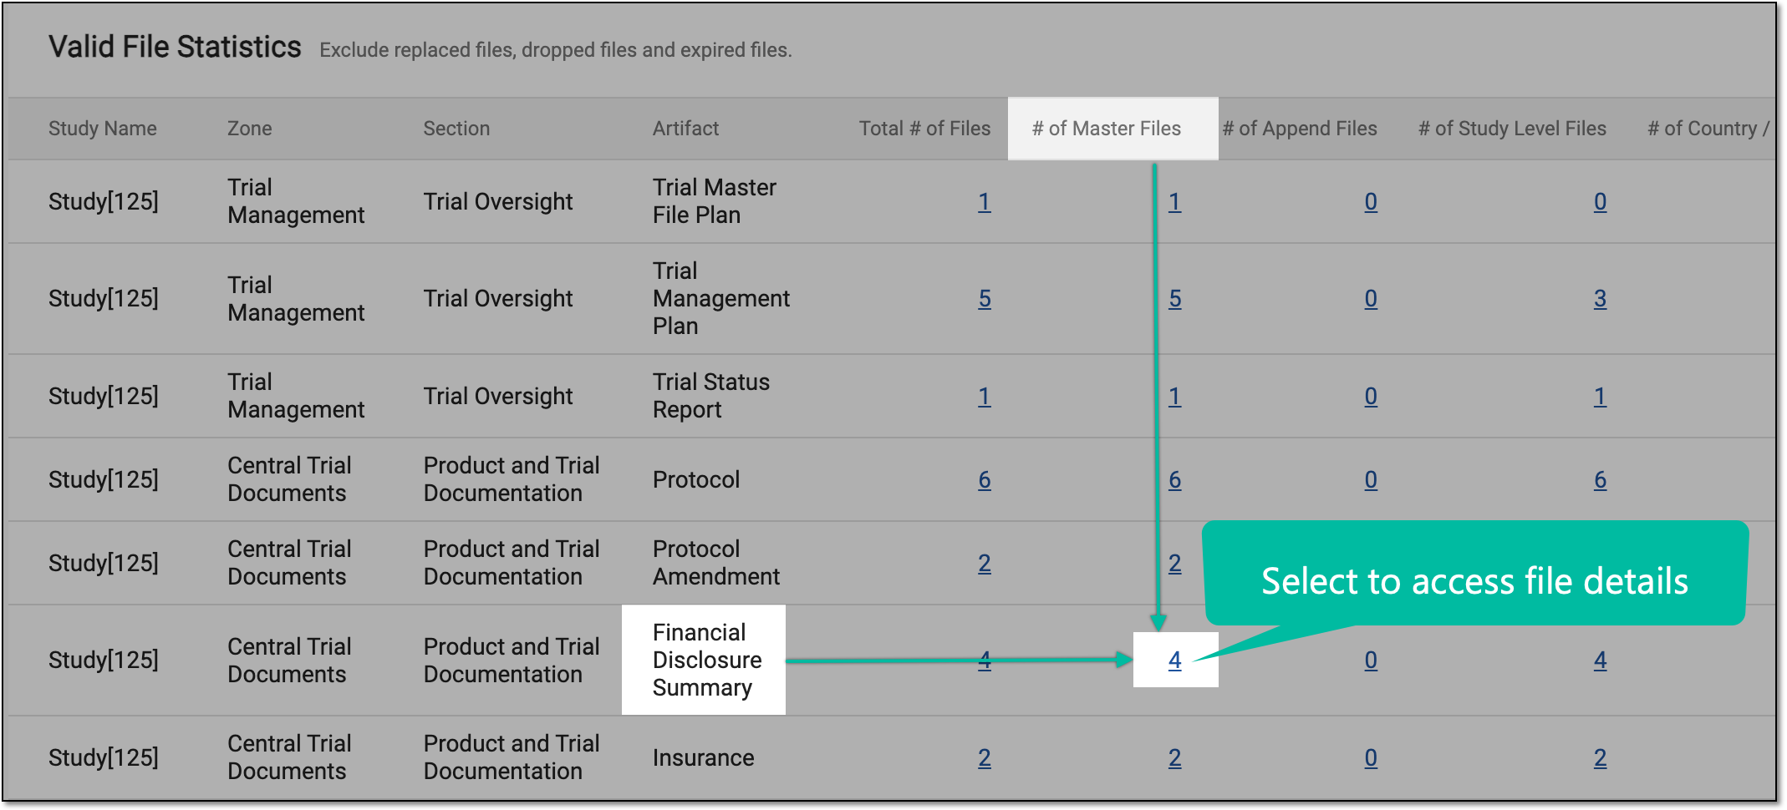The image size is (1787, 810).
Task: Click study level files link for Insurance row
Action: 1600,757
